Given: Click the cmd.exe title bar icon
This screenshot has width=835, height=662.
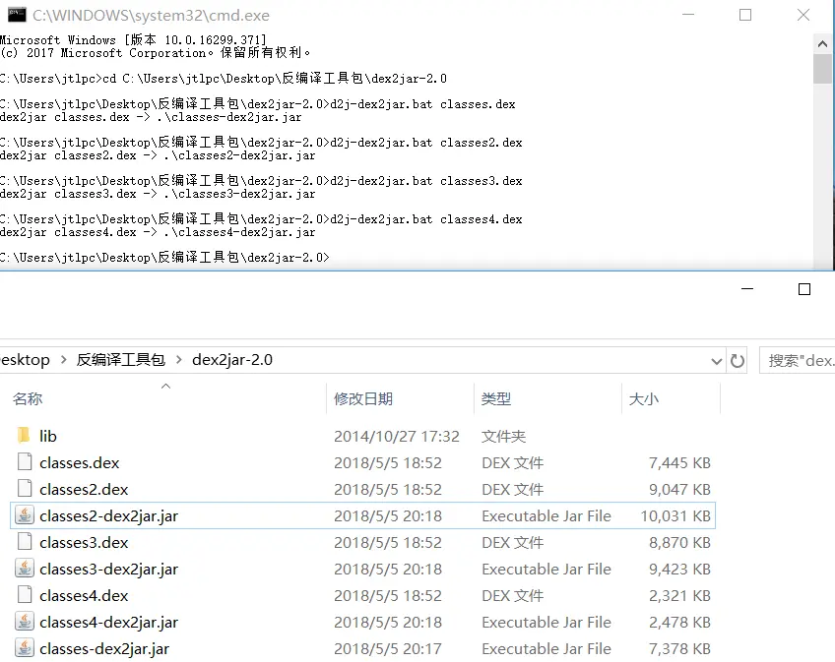Looking at the screenshot, I should point(17,15).
